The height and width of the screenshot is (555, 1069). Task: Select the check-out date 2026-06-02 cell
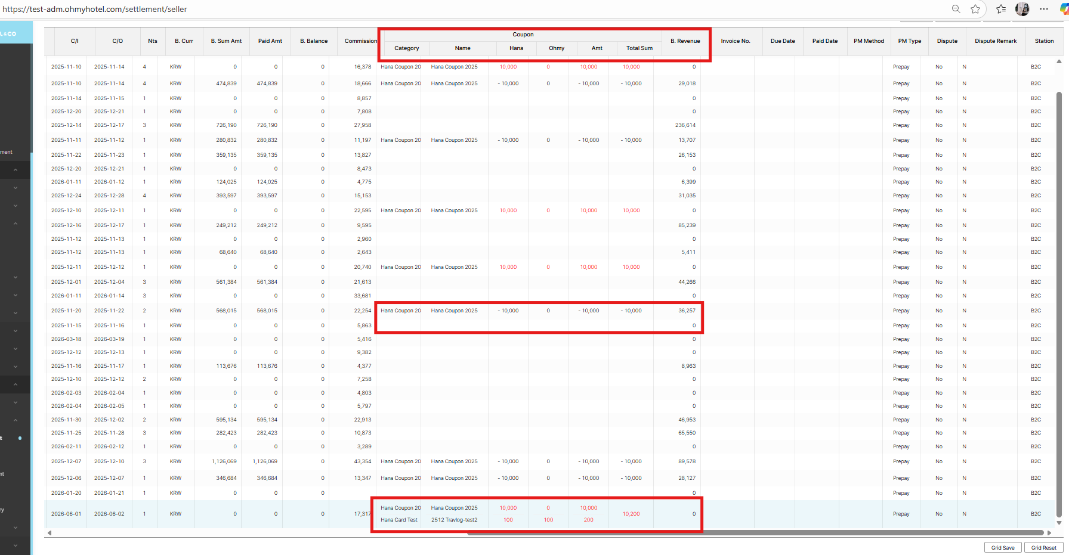[109, 514]
